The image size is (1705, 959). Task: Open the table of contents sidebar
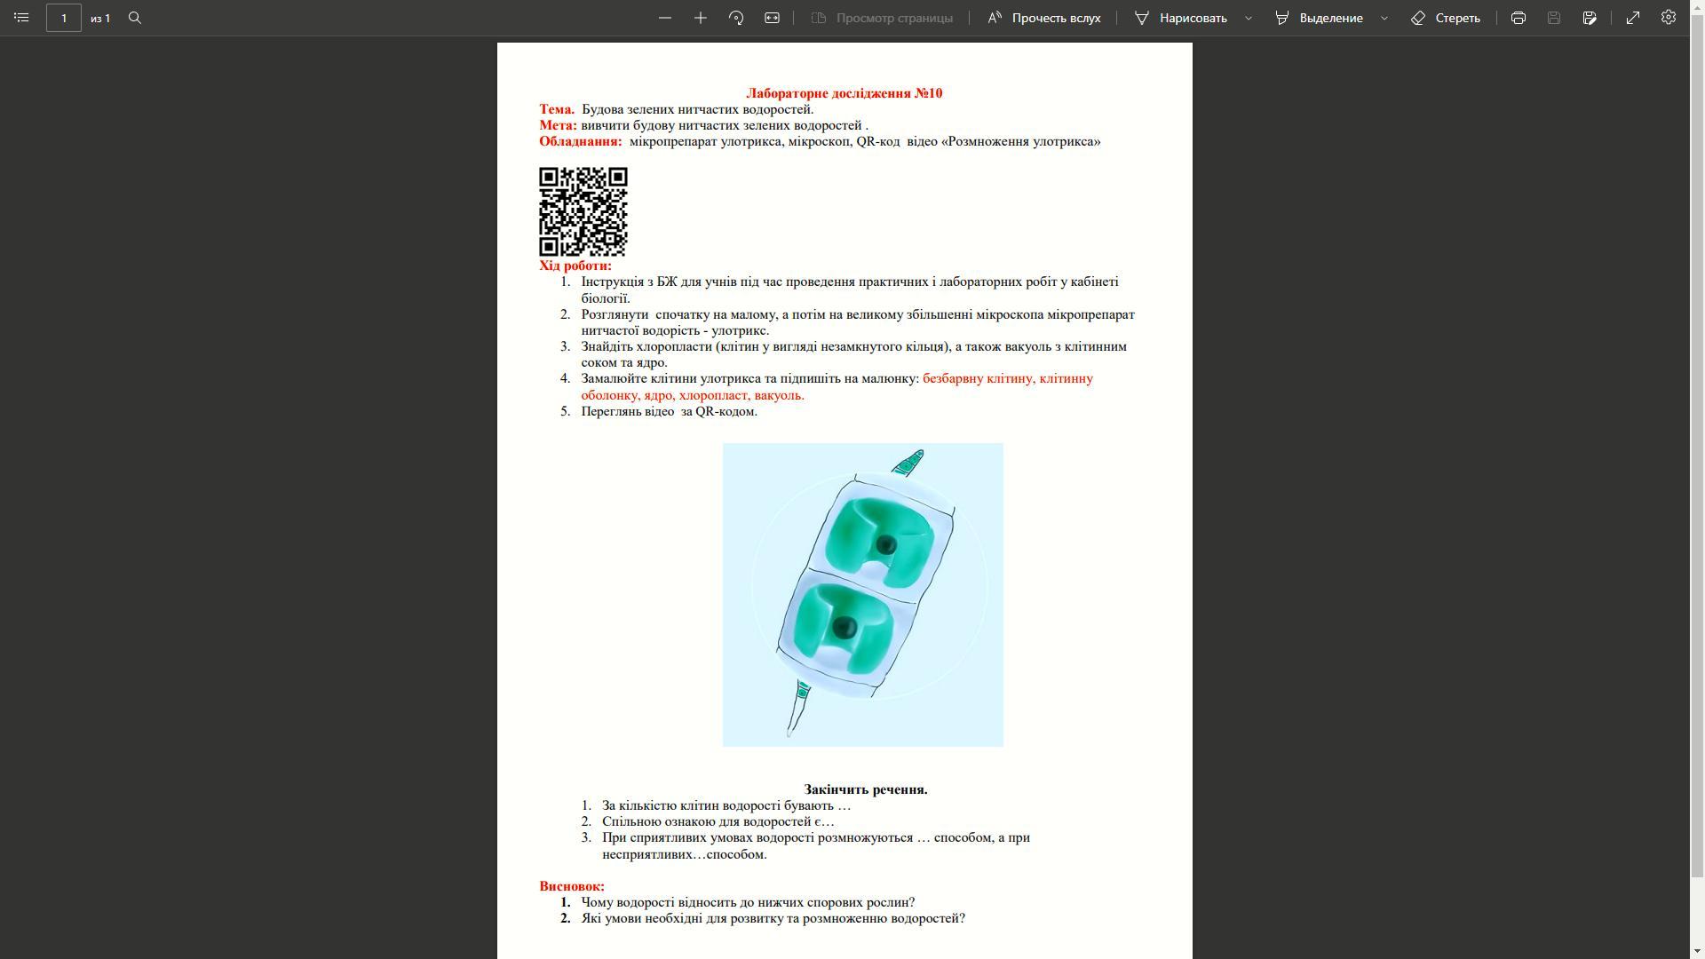[21, 18]
